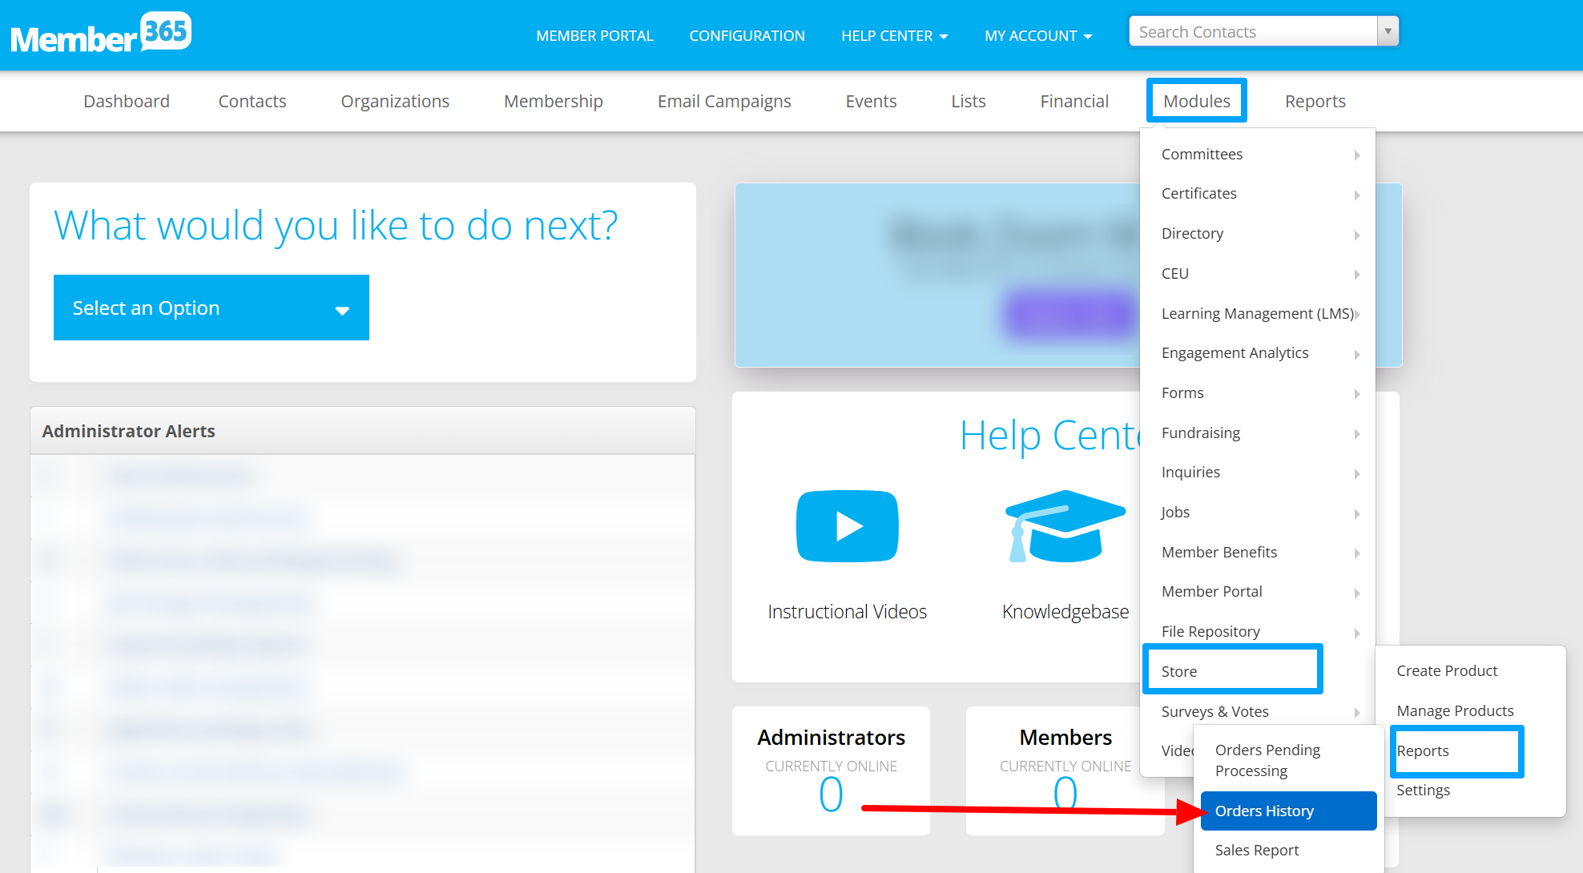Expand the MY ACCOUNT menu

pos(1037,36)
